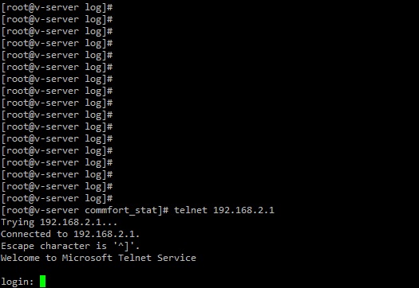
Task: Click the "login:" prompt text
Action: [x=18, y=282]
